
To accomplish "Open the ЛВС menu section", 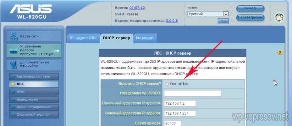I will pyautogui.click(x=34, y=84).
